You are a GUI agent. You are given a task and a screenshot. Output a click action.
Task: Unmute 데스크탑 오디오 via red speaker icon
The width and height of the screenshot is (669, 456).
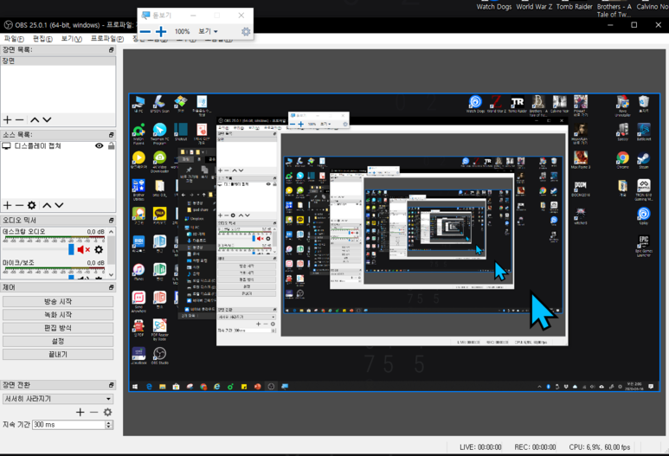coord(84,249)
